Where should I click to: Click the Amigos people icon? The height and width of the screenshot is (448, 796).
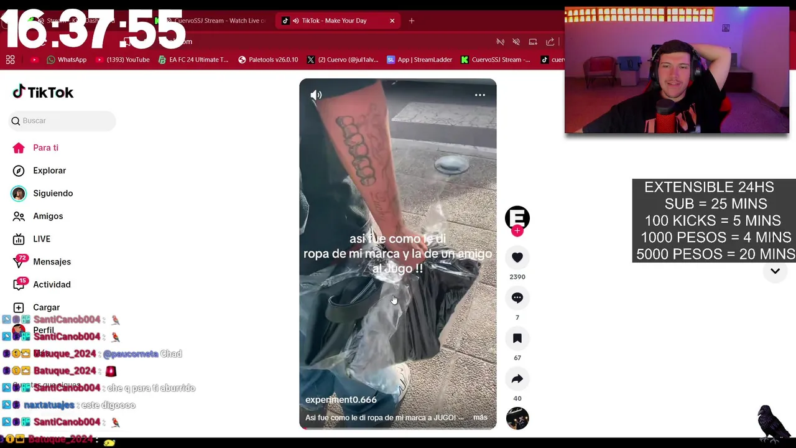[19, 216]
